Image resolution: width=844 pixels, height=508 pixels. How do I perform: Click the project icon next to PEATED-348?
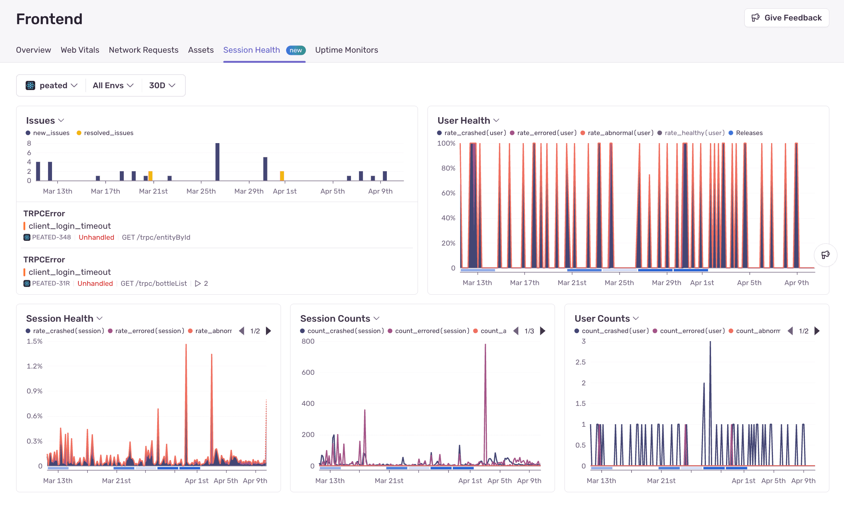26,237
